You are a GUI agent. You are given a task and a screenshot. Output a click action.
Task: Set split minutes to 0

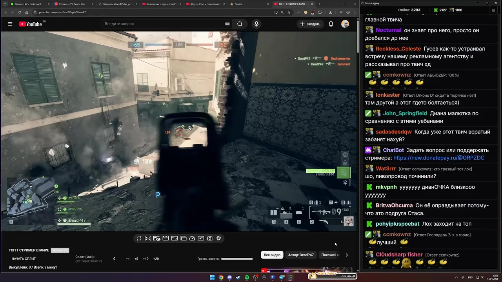click(114, 259)
